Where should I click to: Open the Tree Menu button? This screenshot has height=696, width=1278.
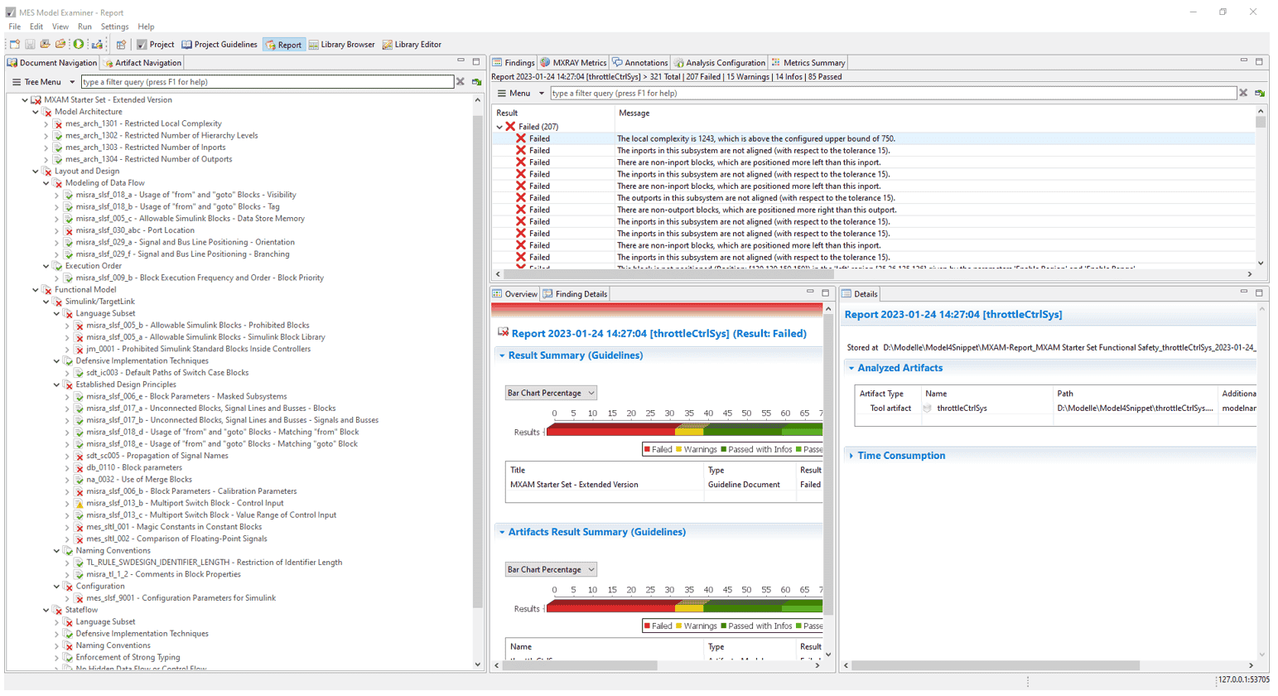pos(42,82)
